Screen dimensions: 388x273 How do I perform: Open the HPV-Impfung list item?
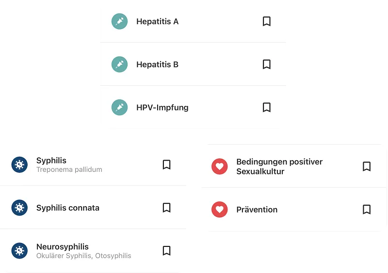tap(162, 107)
